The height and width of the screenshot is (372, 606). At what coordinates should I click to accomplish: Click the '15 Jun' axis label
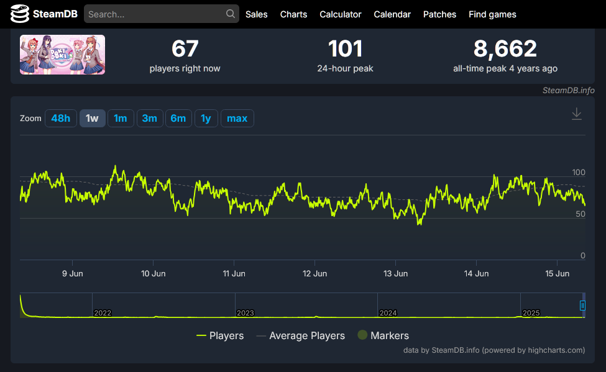[x=557, y=273]
